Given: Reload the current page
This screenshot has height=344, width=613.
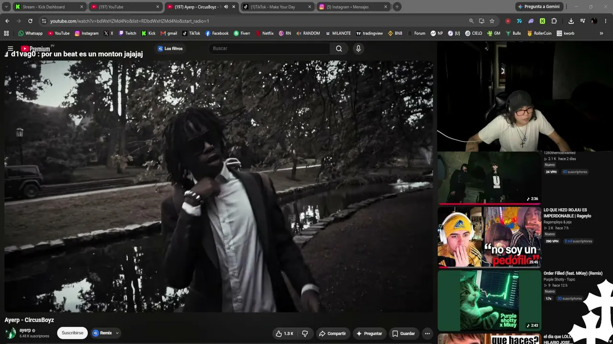Looking at the screenshot, I should click(30, 21).
